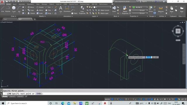Select the Line tool in Draw panel
The image size is (187, 105).
3,9
